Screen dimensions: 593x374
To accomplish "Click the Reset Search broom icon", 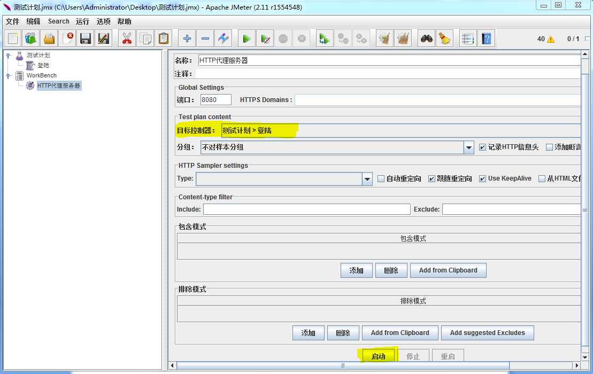I will pos(444,38).
